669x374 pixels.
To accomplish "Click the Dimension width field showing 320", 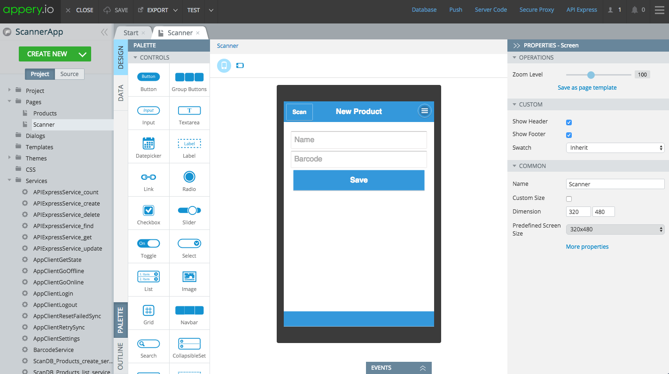I will (578, 212).
